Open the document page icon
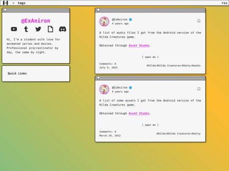 (x=50, y=29)
